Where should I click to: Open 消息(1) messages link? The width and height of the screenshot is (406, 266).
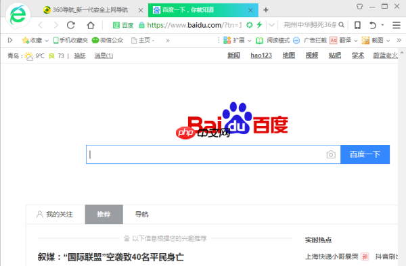pyautogui.click(x=104, y=56)
